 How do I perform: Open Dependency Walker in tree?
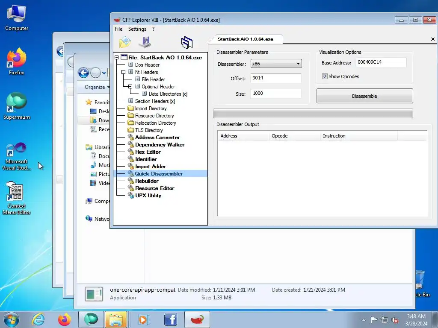pos(160,144)
